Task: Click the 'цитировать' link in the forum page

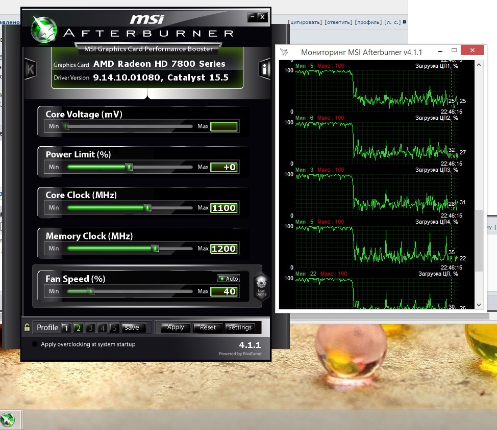Action: [305, 22]
